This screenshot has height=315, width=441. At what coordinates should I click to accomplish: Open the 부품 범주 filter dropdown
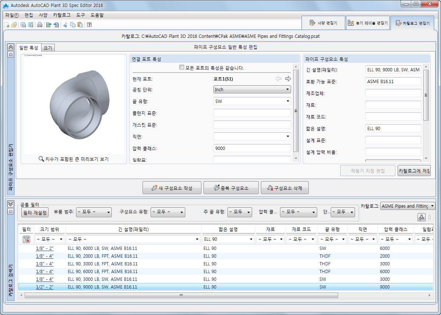[94, 212]
